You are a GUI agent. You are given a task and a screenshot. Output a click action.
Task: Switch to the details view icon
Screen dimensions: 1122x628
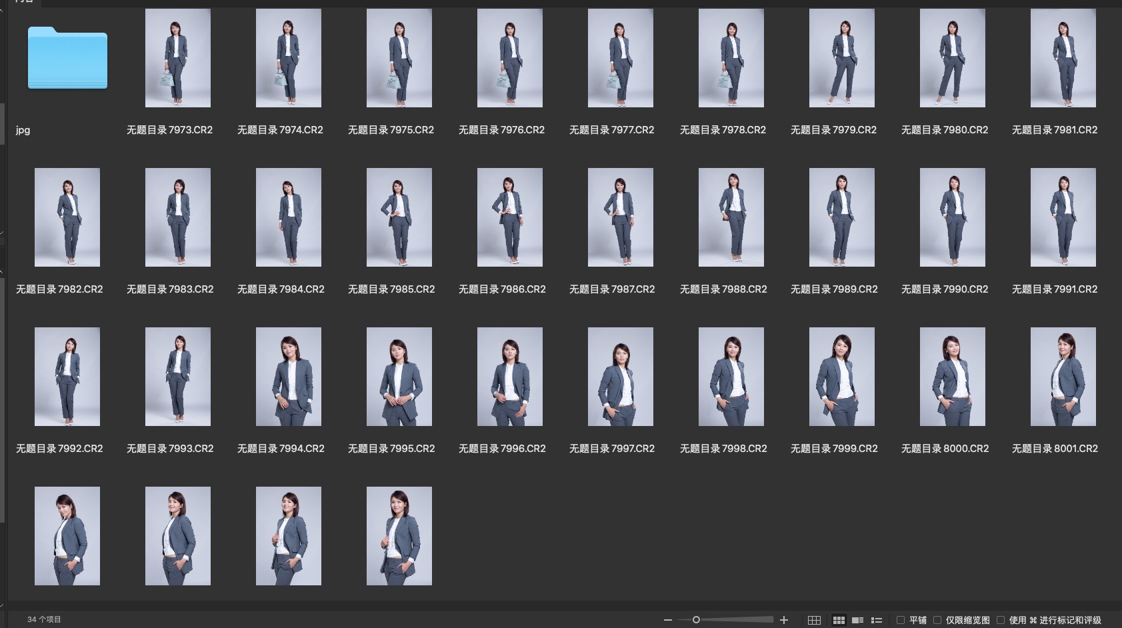(x=858, y=620)
